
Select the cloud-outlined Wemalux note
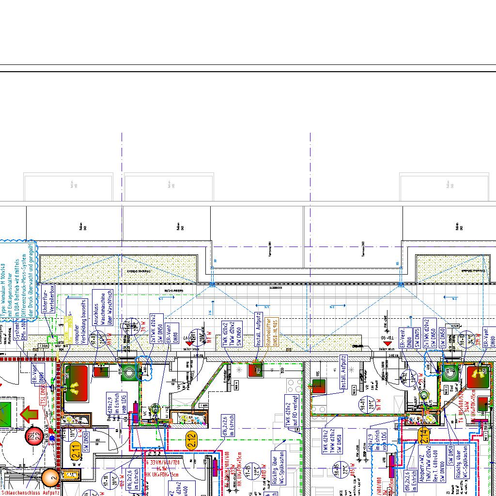(18, 281)
